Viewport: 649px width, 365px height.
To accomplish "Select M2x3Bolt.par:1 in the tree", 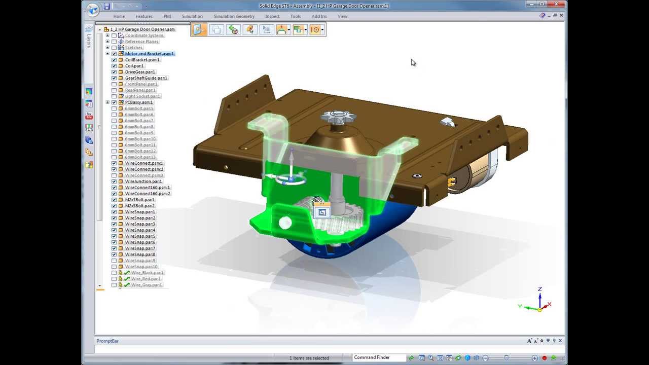I will (x=140, y=200).
